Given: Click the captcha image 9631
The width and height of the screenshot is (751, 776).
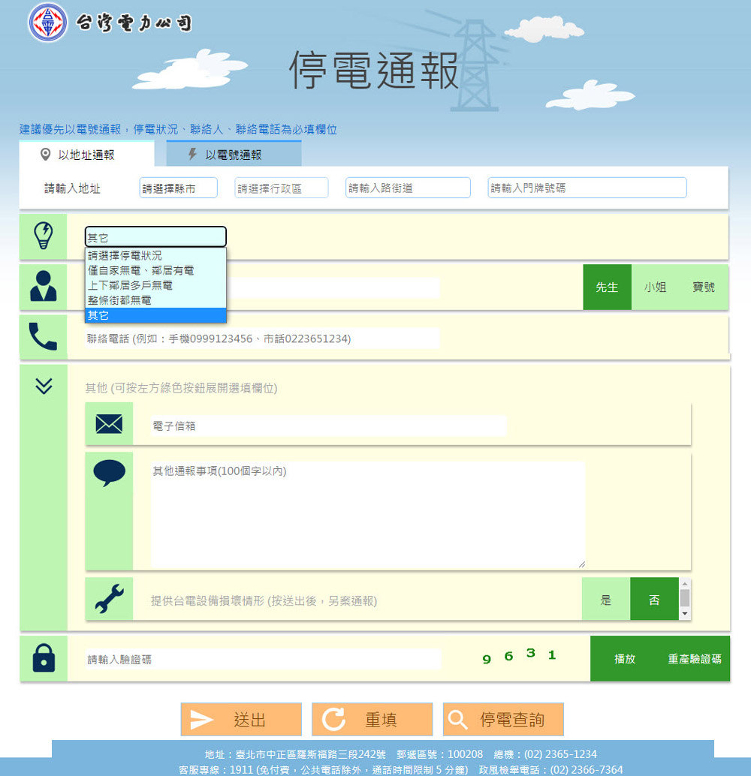Looking at the screenshot, I should pos(519,656).
